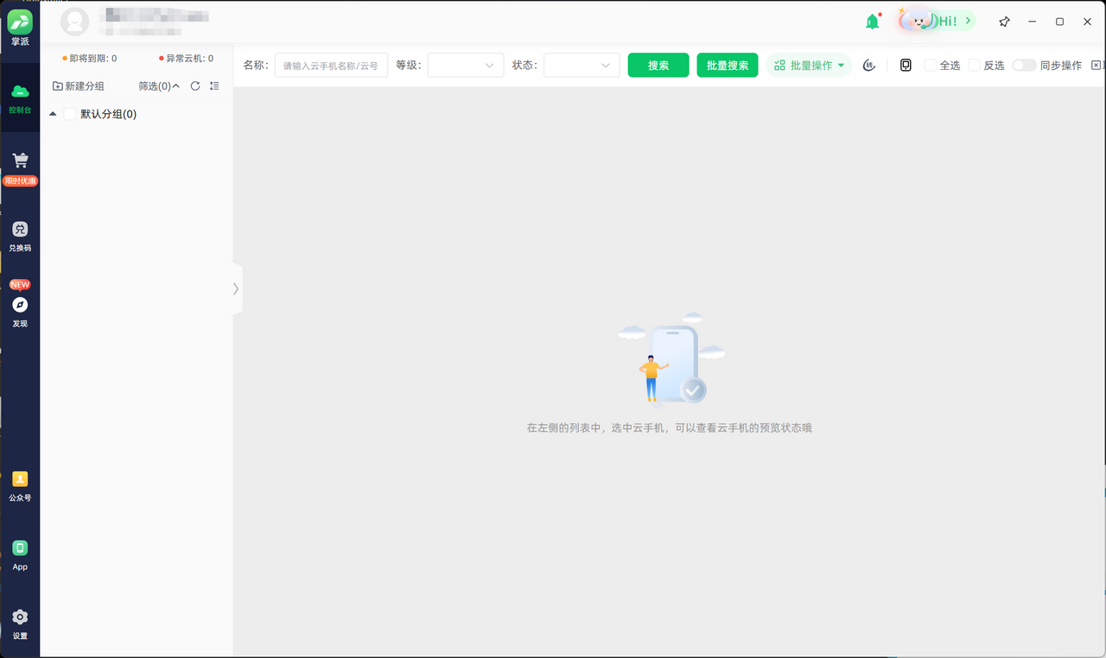
Task: Open the 状态 status dropdown
Action: (x=581, y=65)
